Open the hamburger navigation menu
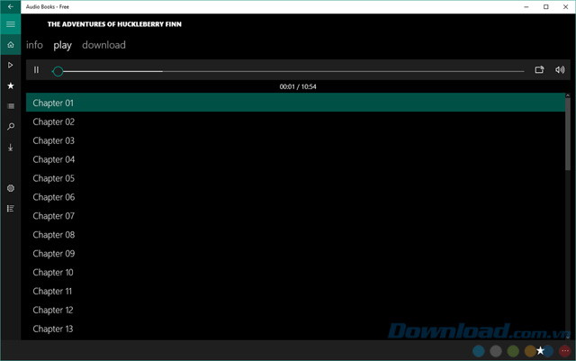Screen dimensions: 576x361 tap(10, 24)
